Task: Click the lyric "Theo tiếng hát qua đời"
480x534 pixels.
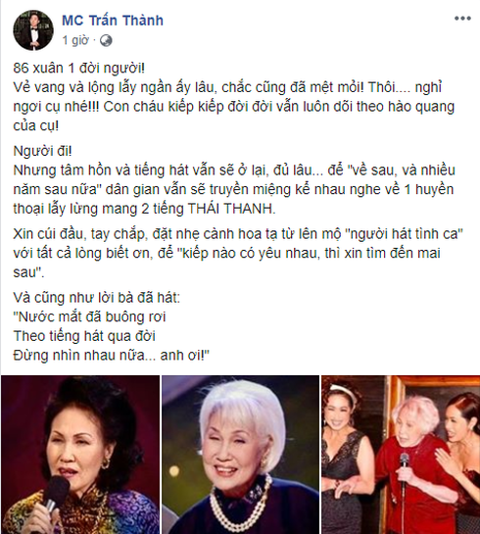Action: click(x=84, y=336)
